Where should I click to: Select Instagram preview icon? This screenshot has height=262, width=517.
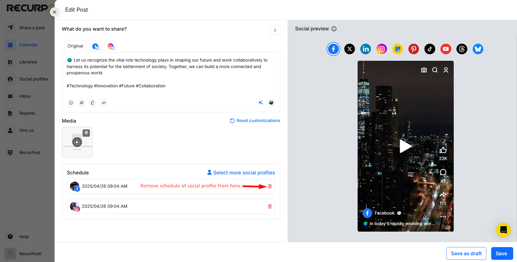click(x=382, y=49)
